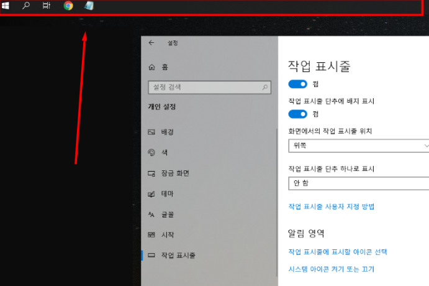Toggle the switch below the 작업 표시줄 heading
The height and width of the screenshot is (286, 429).
coord(297,84)
